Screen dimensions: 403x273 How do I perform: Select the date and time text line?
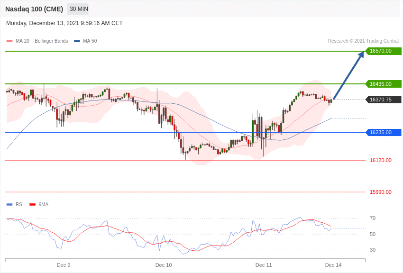point(64,23)
